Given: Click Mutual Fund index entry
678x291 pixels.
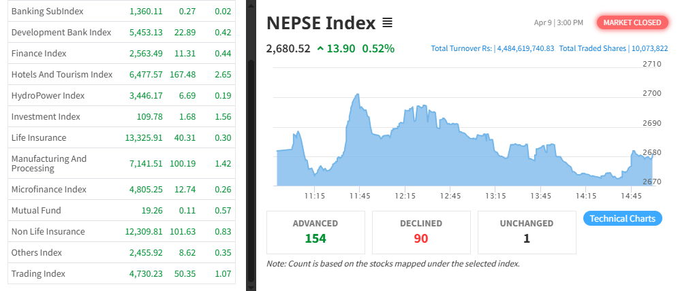Looking at the screenshot, I should tap(36, 210).
